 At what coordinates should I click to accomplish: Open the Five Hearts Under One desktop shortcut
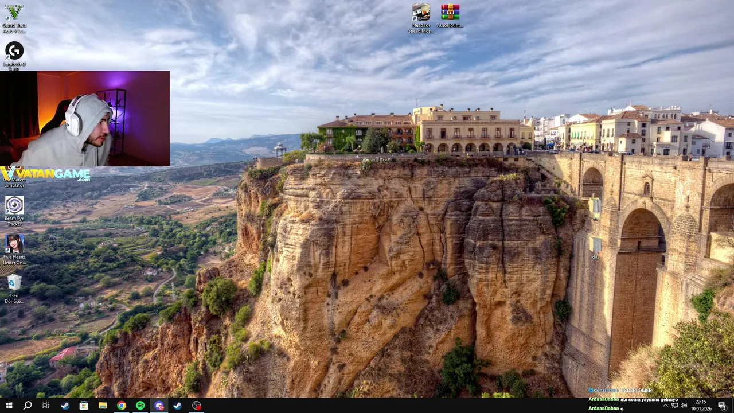(14, 249)
